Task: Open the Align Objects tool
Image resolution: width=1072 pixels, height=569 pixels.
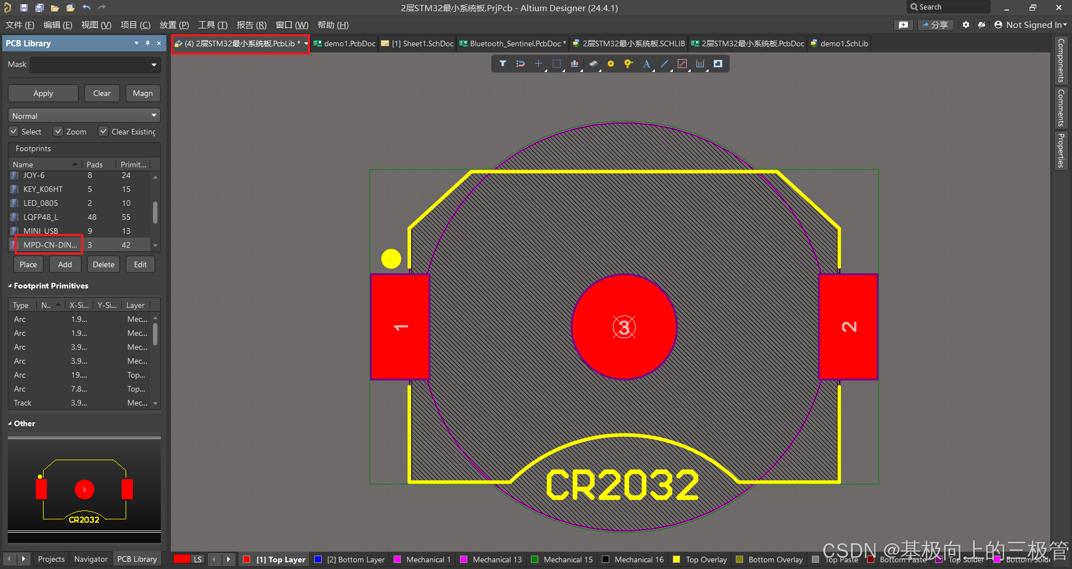Action: [x=575, y=64]
